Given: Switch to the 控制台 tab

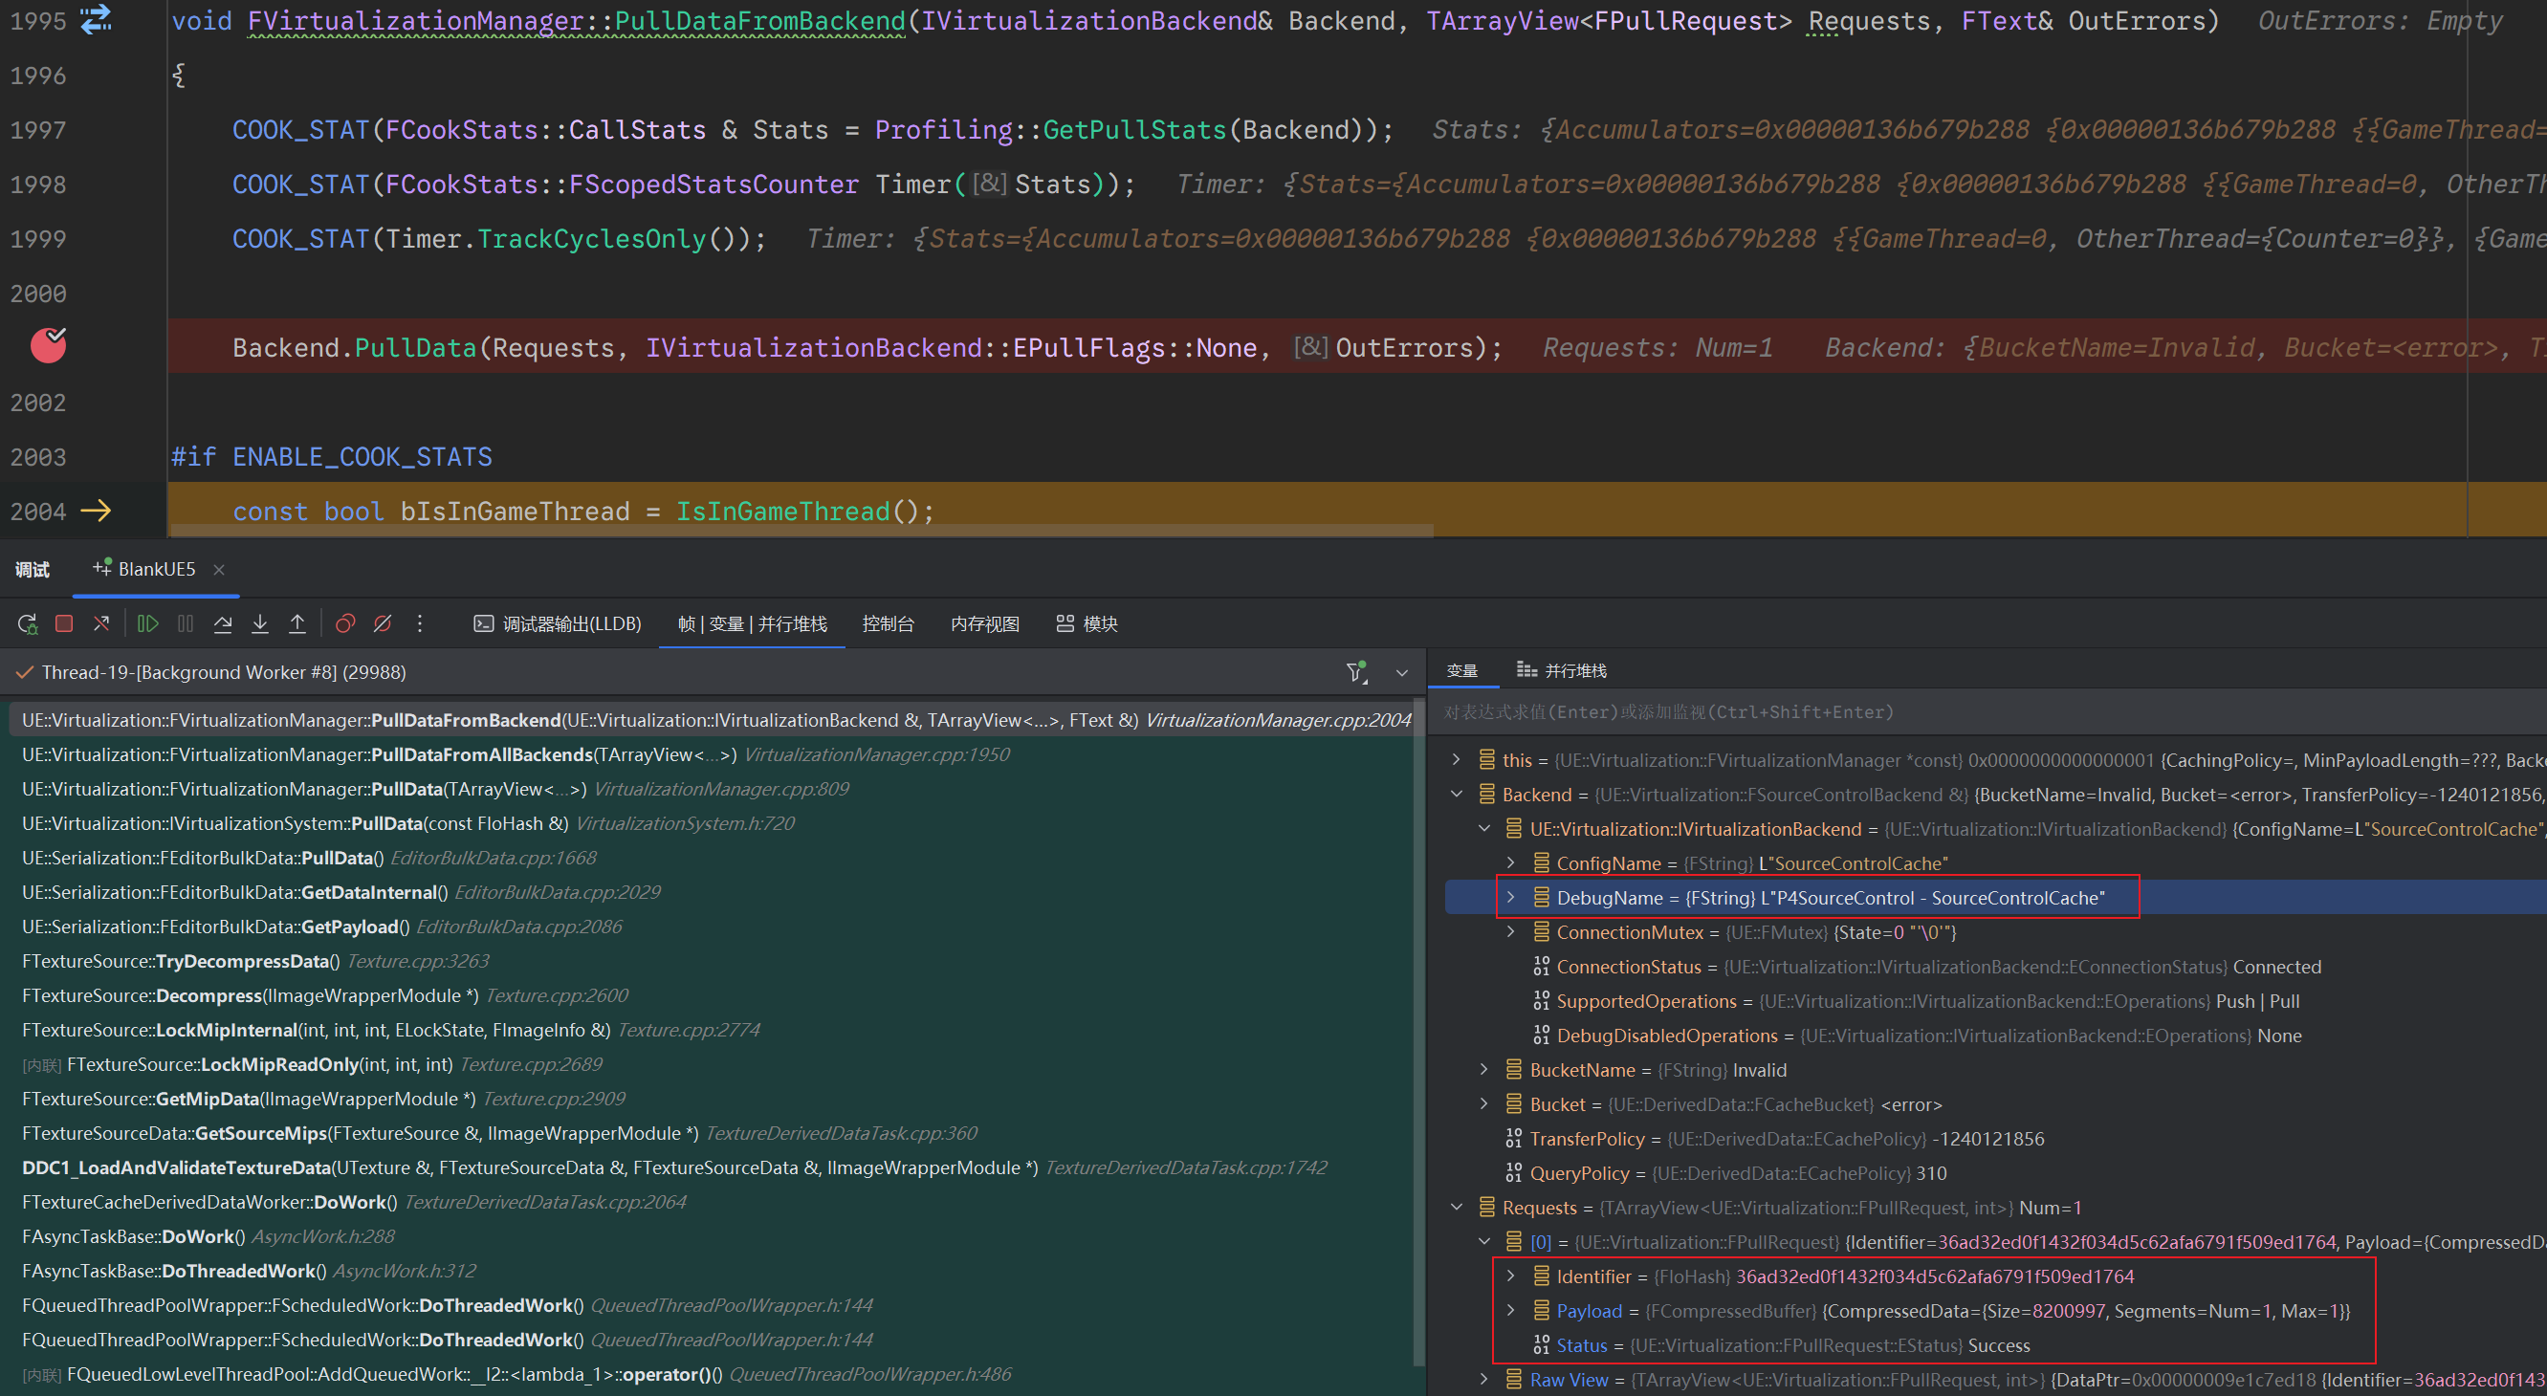Looking at the screenshot, I should 887,623.
